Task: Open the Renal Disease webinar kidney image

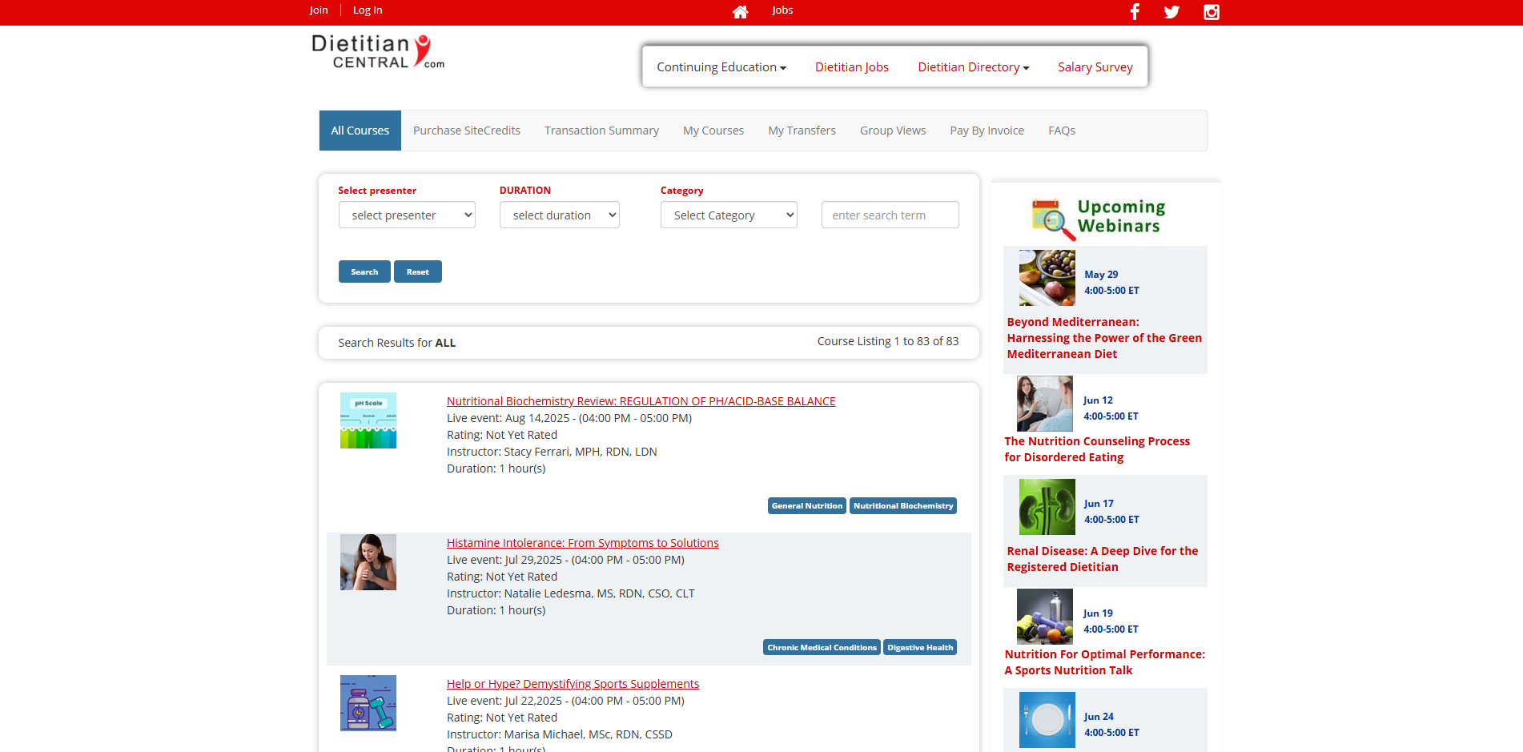Action: pyautogui.click(x=1047, y=507)
